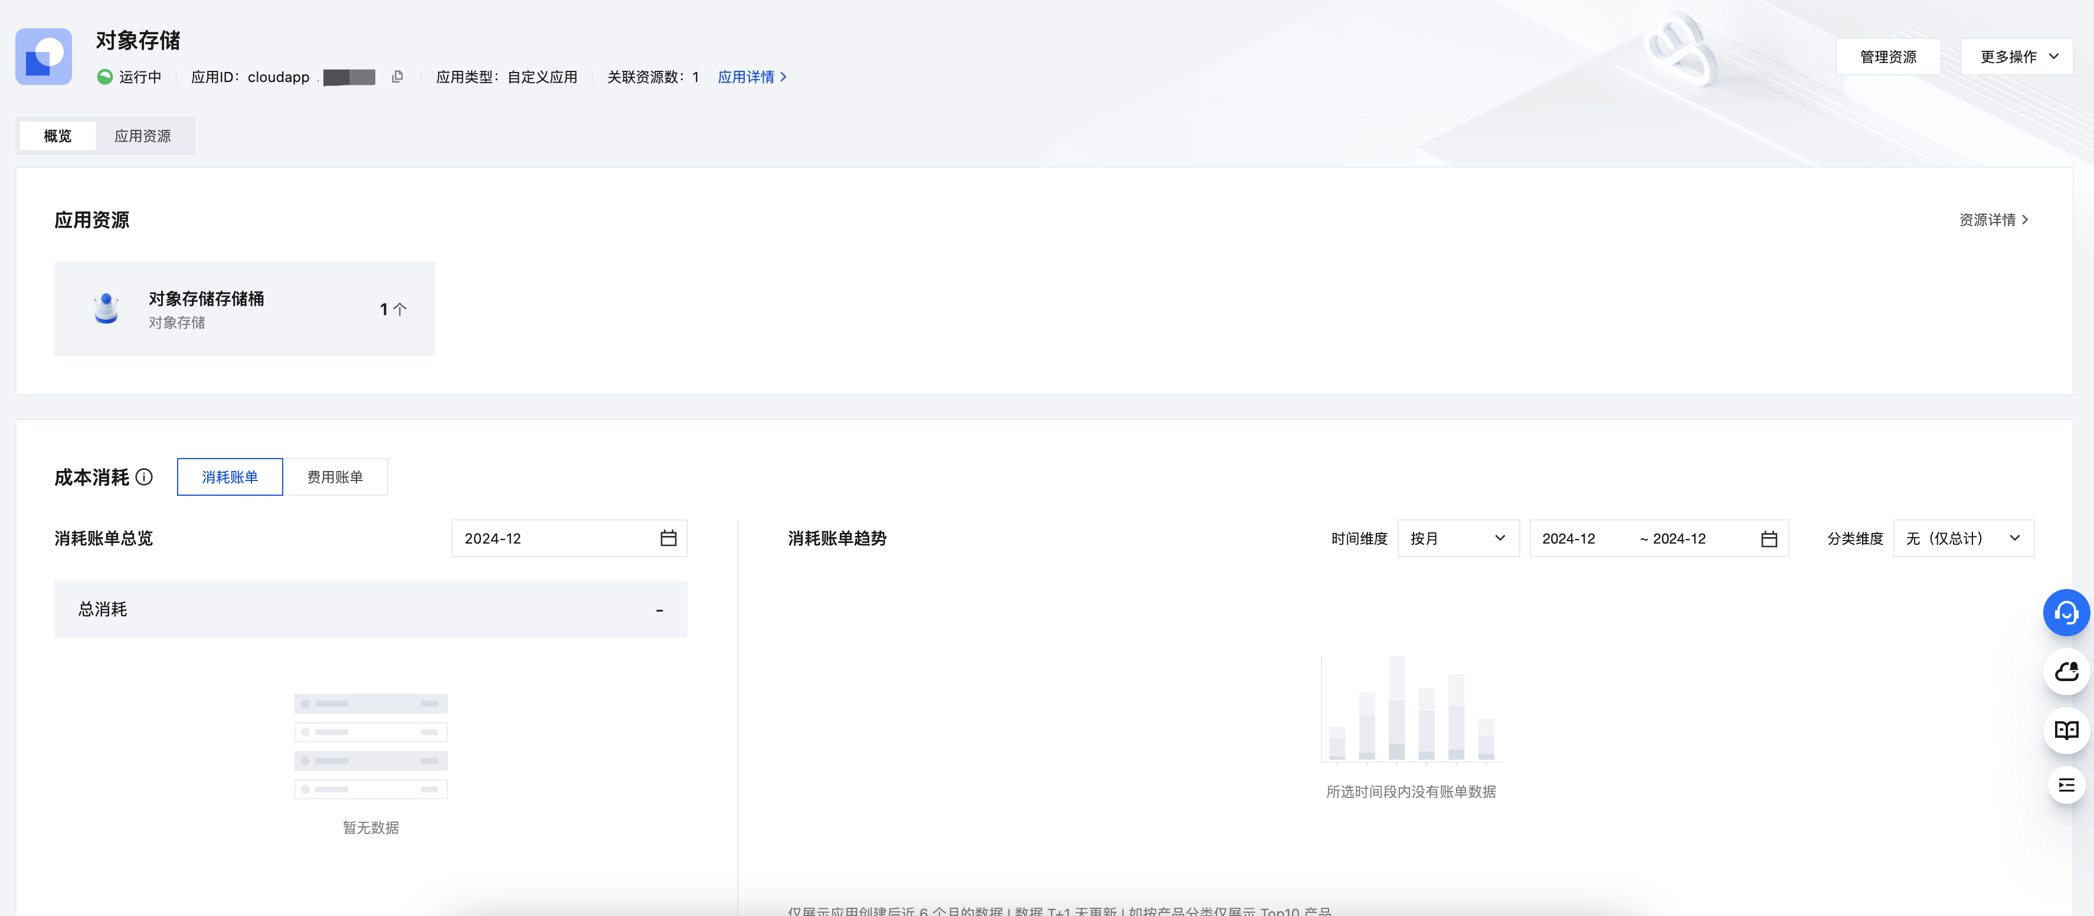Select the 费用账单 tab
2094x916 pixels.
335,477
